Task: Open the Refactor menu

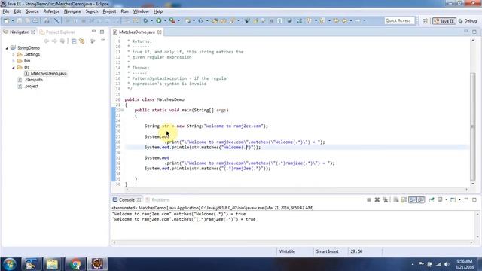Action: [x=51, y=11]
